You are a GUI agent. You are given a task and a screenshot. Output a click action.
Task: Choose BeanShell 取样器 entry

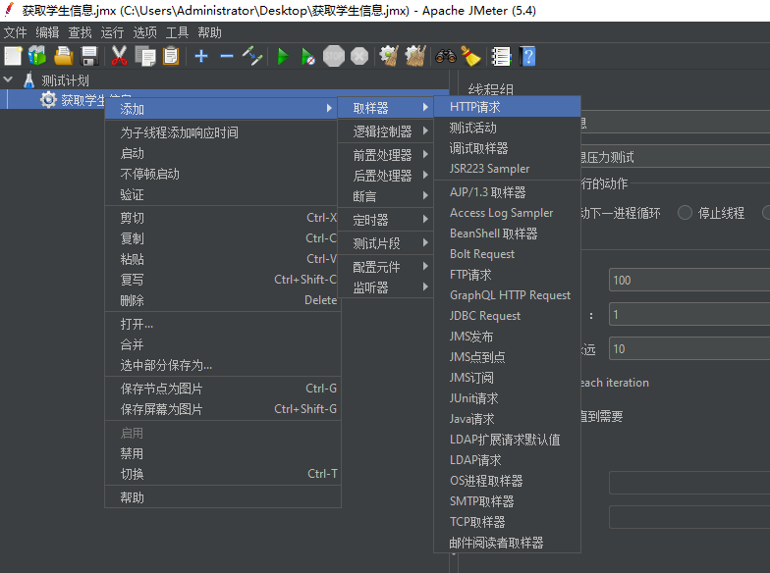[x=507, y=234]
